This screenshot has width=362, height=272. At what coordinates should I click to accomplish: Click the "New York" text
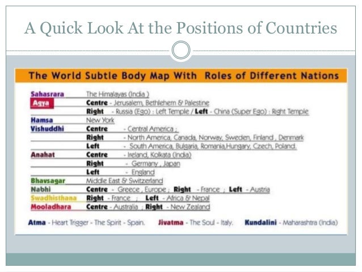tap(100, 120)
